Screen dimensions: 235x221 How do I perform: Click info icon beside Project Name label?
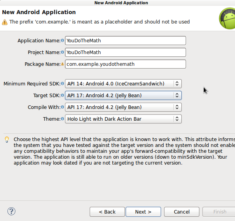click(62, 53)
